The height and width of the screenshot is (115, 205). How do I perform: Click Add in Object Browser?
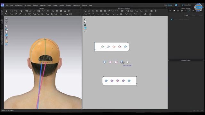click(x=186, y=15)
